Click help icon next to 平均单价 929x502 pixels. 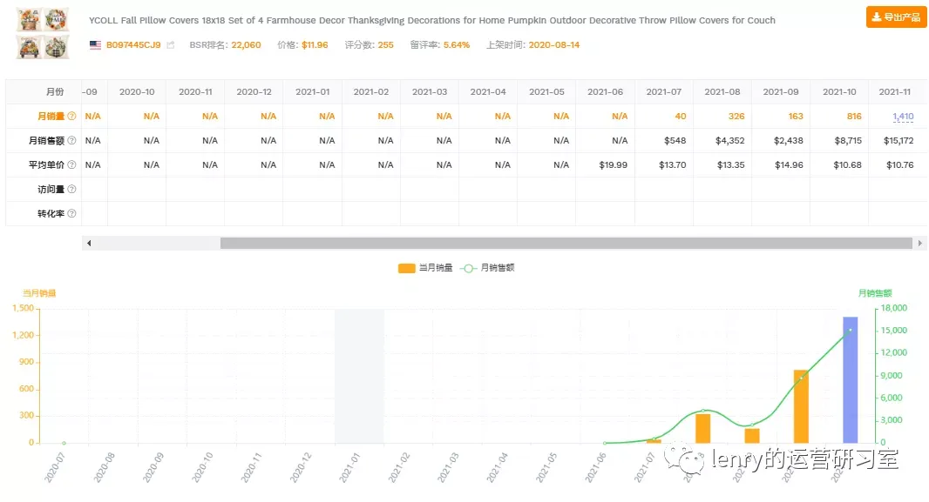71,164
